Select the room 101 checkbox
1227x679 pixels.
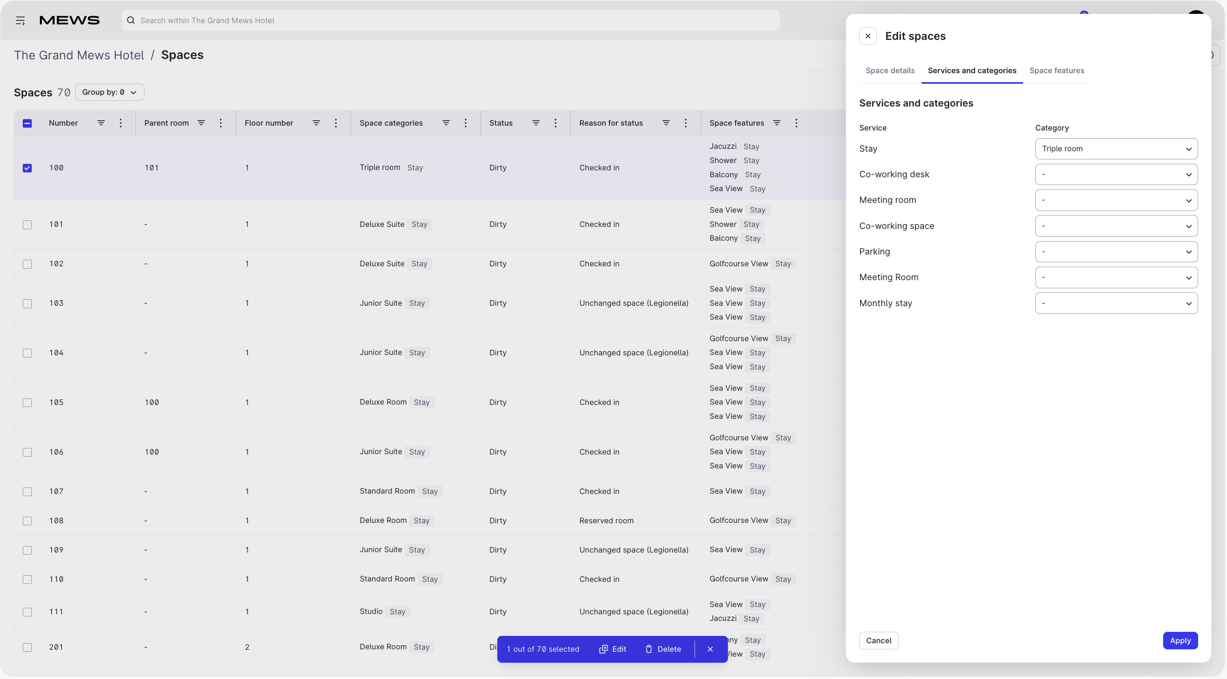tap(27, 224)
